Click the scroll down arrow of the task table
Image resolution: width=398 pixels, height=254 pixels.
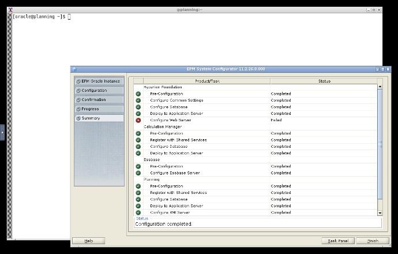[x=380, y=213]
